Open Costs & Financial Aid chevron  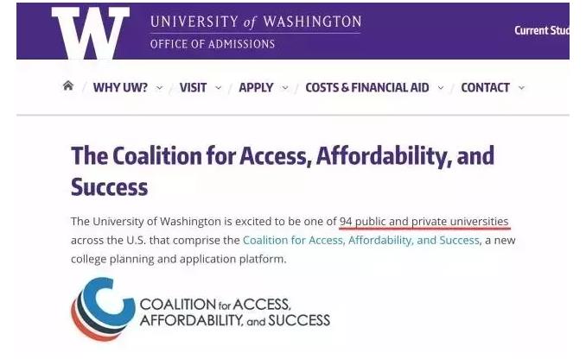441,88
